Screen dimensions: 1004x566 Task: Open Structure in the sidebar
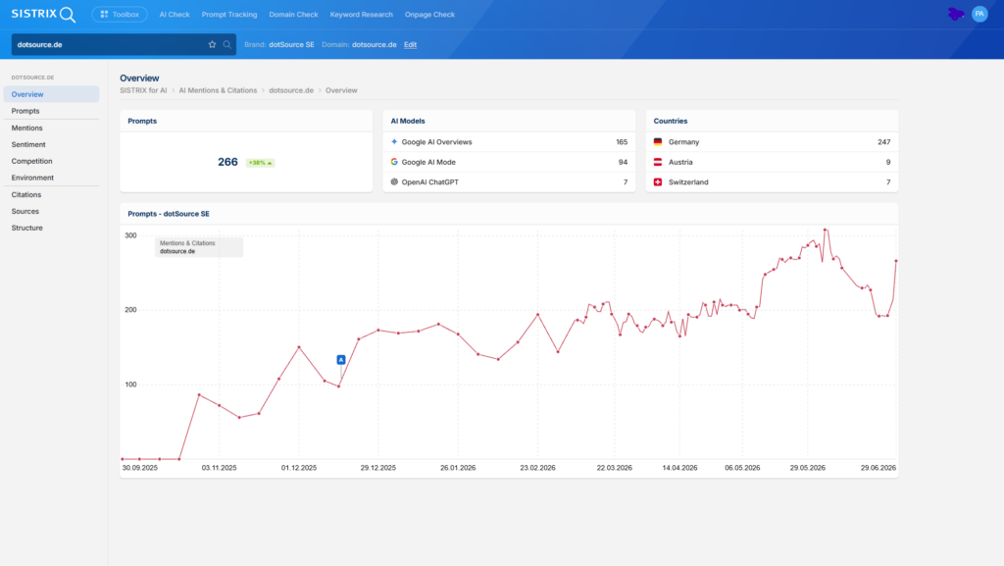tap(26, 228)
